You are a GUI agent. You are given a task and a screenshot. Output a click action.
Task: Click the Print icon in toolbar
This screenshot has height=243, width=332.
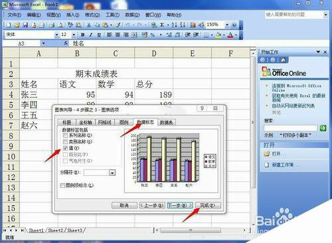click(52, 25)
